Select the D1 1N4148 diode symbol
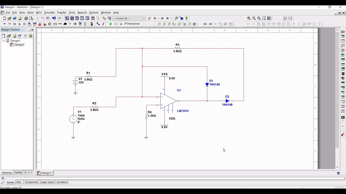Viewport: 346px width, 194px height. pyautogui.click(x=207, y=85)
